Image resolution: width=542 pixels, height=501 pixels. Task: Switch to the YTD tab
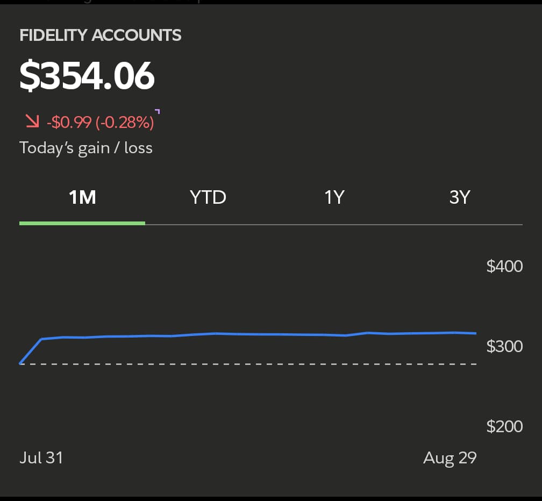[x=208, y=197]
